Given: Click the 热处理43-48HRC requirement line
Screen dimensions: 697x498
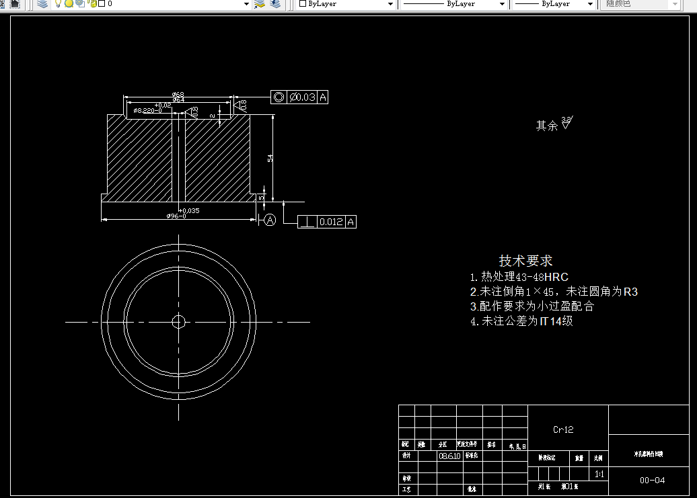Looking at the screenshot, I should click(519, 277).
